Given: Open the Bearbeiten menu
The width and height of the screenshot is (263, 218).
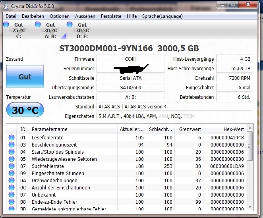Looking at the screenshot, I should tap(33, 16).
